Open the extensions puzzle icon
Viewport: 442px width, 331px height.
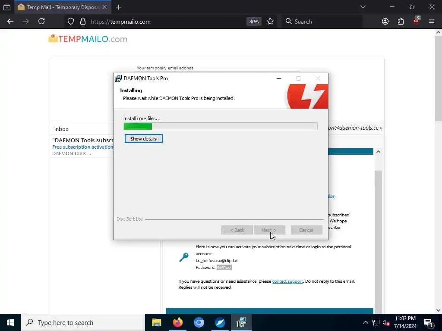tap(401, 22)
